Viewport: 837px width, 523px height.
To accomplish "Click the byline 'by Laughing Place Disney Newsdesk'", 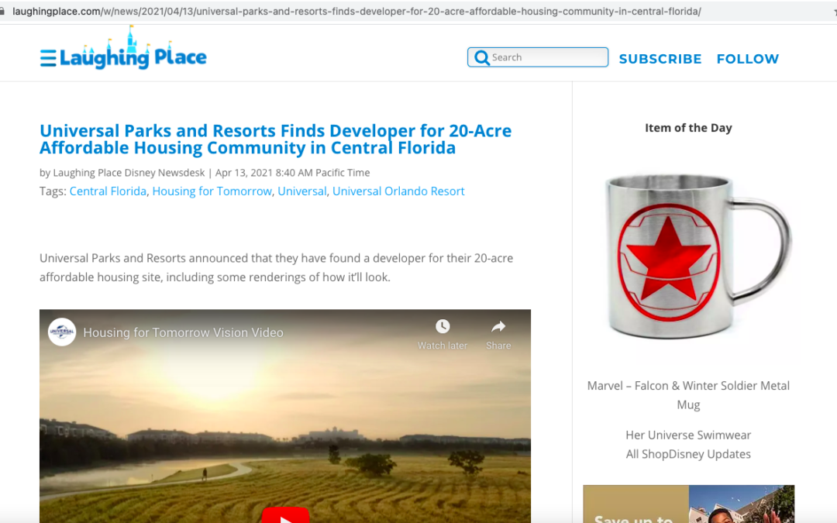I will 122,173.
